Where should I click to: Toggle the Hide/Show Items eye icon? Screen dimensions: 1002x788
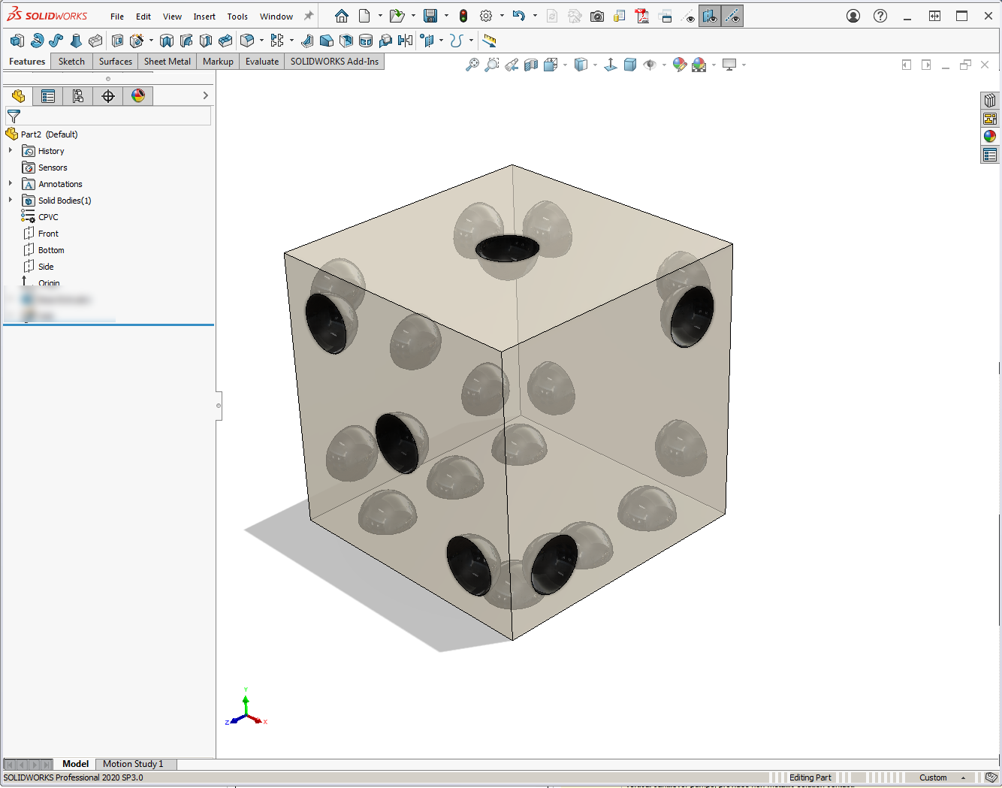tap(650, 65)
